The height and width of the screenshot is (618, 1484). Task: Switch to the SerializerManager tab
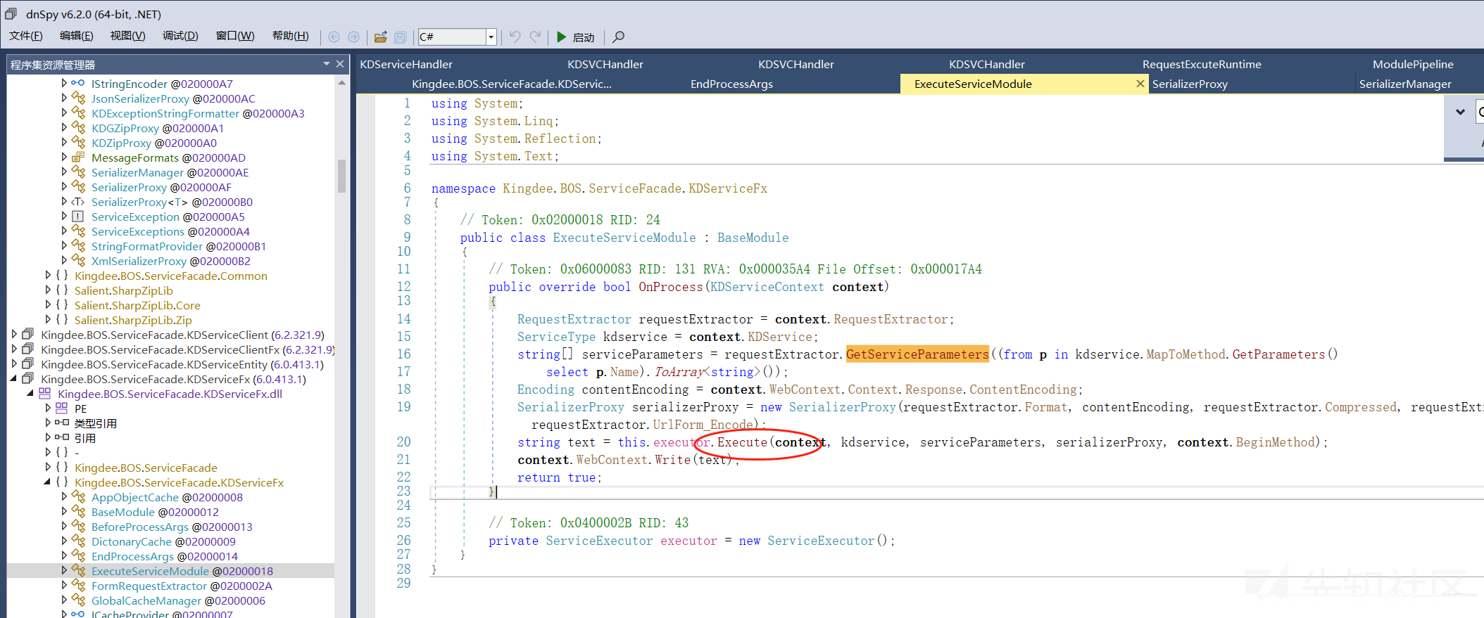[1405, 84]
